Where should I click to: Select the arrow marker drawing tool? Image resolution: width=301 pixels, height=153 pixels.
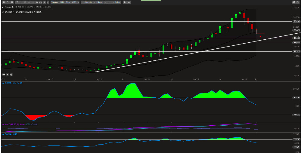pos(44,2)
